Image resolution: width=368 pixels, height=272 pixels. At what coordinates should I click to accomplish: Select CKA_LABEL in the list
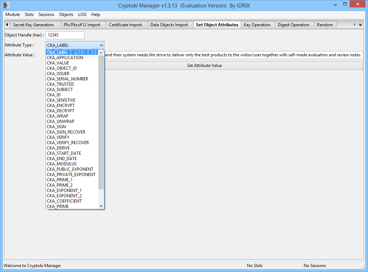(x=72, y=52)
